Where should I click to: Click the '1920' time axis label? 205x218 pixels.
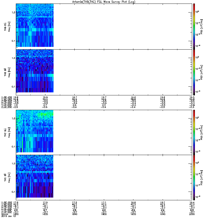click(133, 214)
